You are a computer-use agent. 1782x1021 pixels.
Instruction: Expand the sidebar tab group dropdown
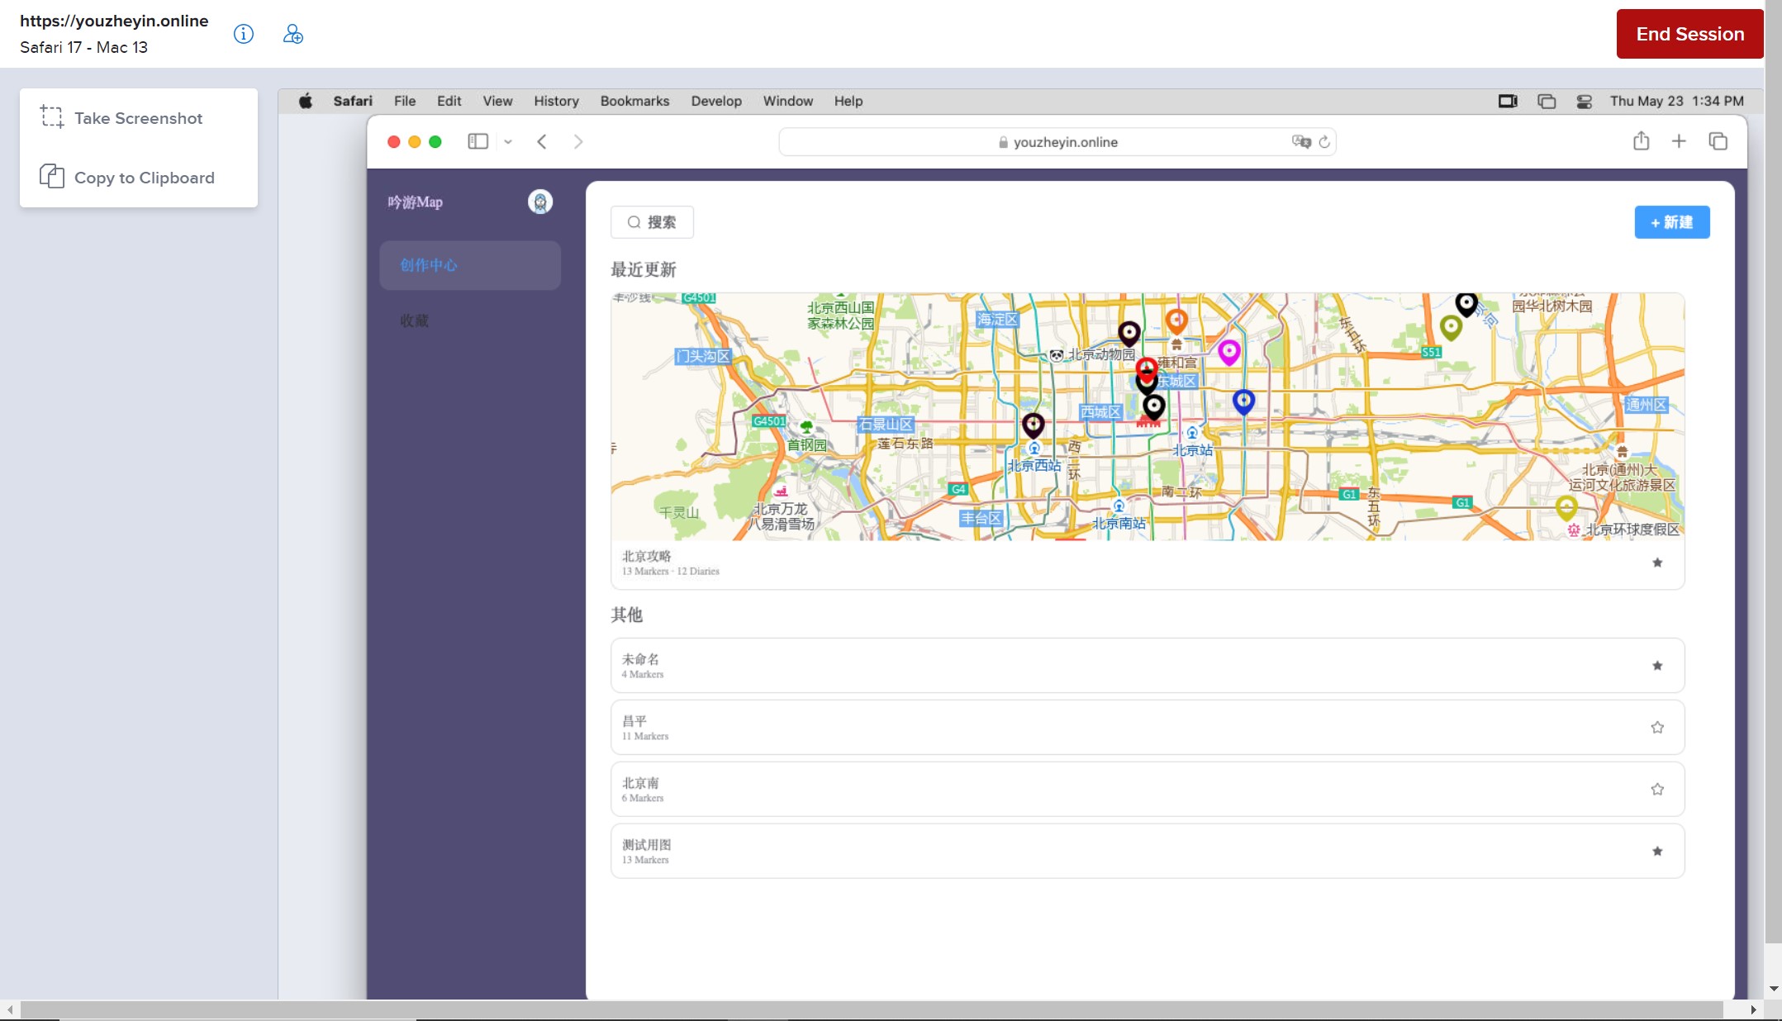point(508,141)
